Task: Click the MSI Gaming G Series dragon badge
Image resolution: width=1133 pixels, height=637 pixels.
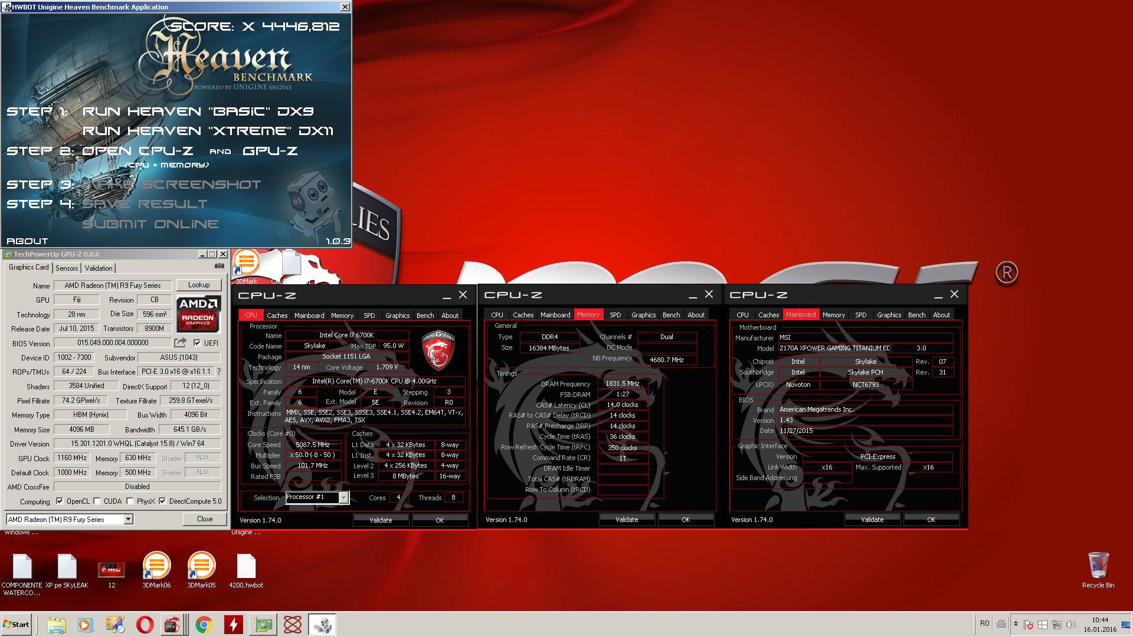Action: pos(438,351)
